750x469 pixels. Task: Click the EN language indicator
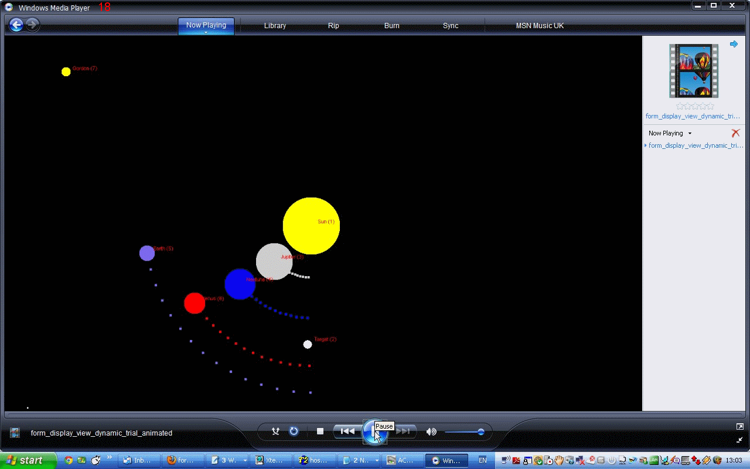point(483,460)
